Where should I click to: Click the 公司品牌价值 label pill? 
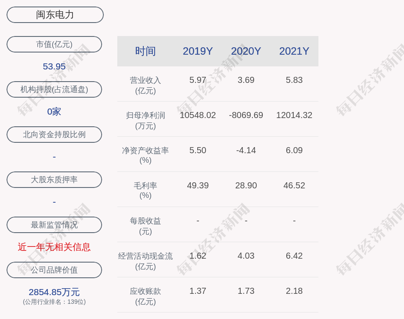click(x=54, y=270)
